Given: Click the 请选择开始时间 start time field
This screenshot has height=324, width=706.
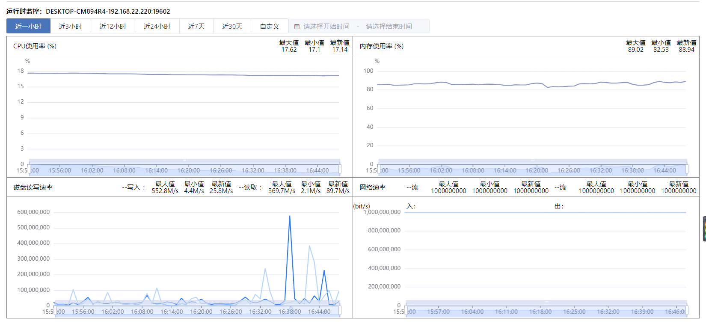Looking at the screenshot, I should [326, 27].
